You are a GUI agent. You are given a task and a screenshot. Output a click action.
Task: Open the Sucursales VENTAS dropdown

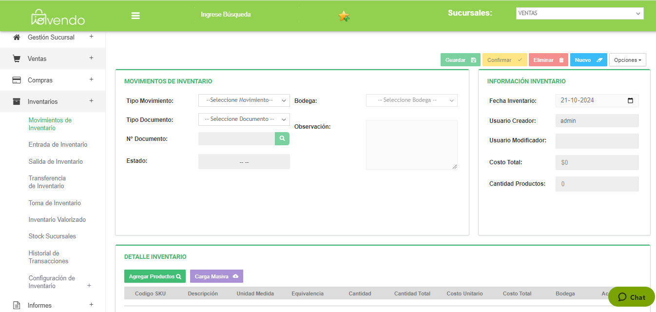pos(579,14)
